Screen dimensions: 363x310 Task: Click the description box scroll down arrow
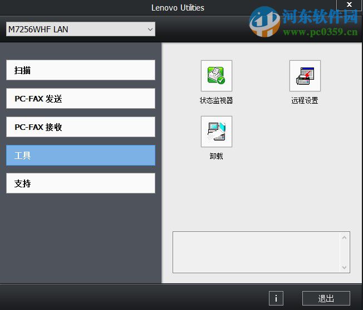click(344, 267)
